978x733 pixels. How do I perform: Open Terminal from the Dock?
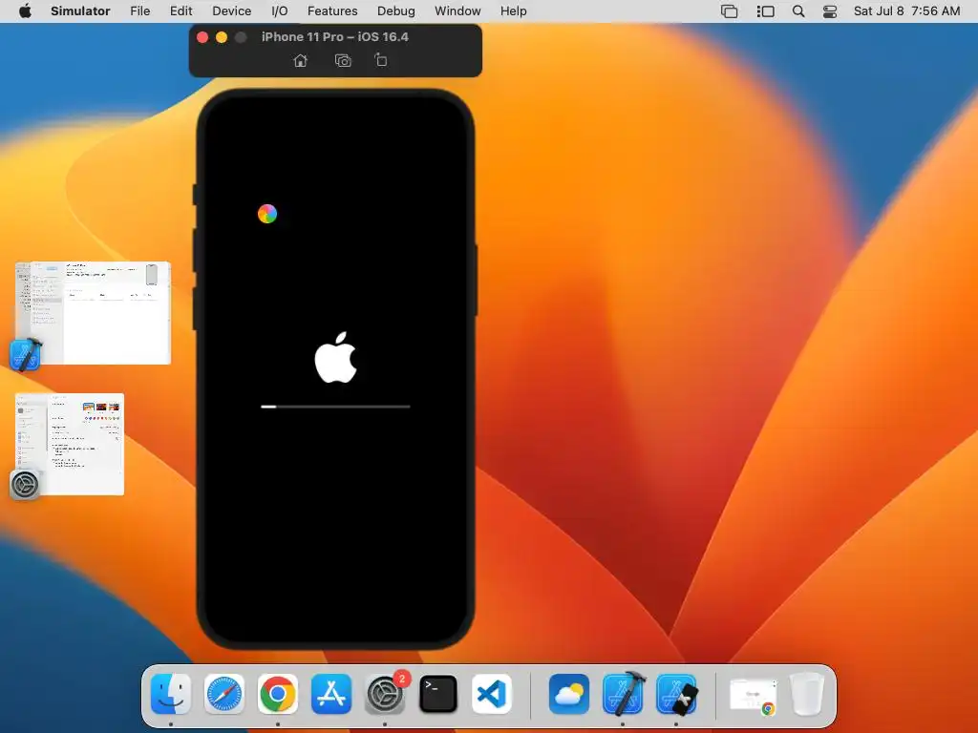(x=438, y=694)
